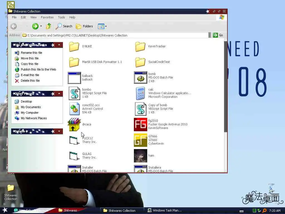
Task: Select the Installera batch file icon
Action: coord(140,169)
